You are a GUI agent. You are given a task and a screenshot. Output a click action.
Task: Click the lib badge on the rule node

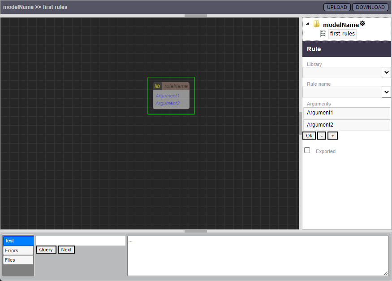click(157, 86)
